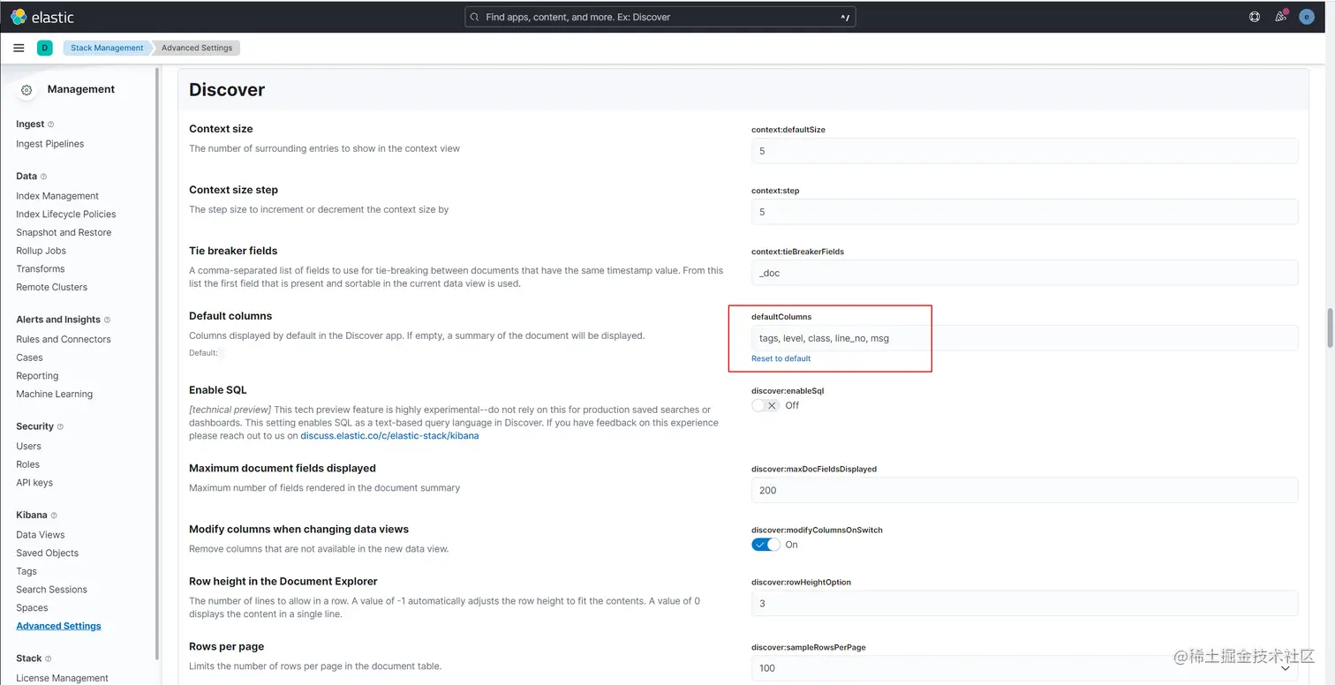
Task: Edit the context:step field
Action: 1024,212
